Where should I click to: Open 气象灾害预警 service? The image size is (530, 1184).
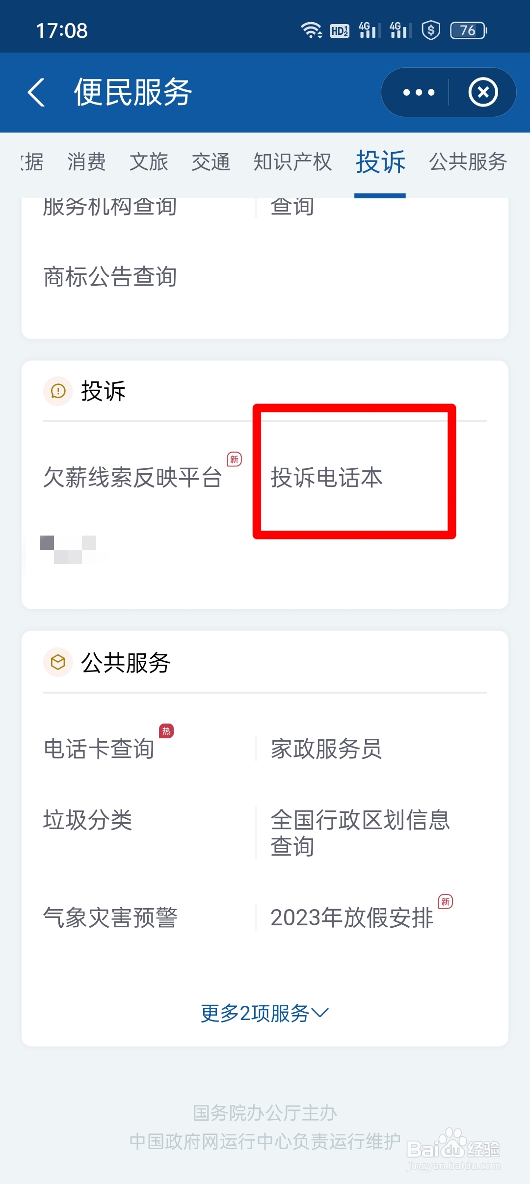[x=110, y=917]
